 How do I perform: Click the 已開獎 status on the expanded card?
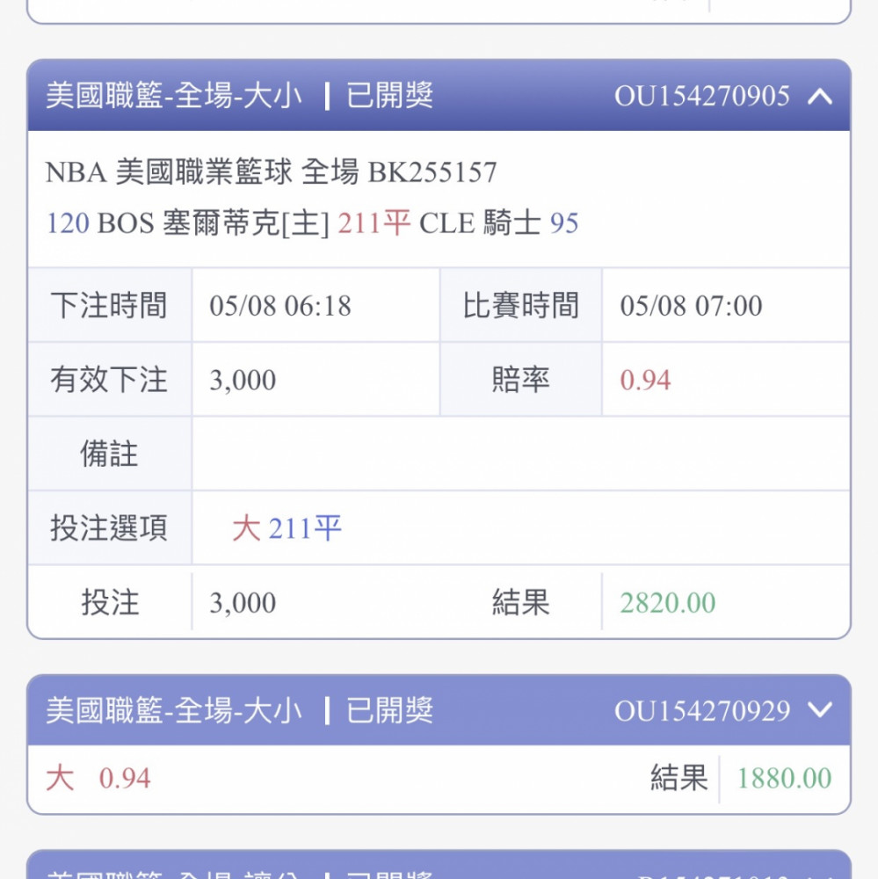[x=389, y=96]
